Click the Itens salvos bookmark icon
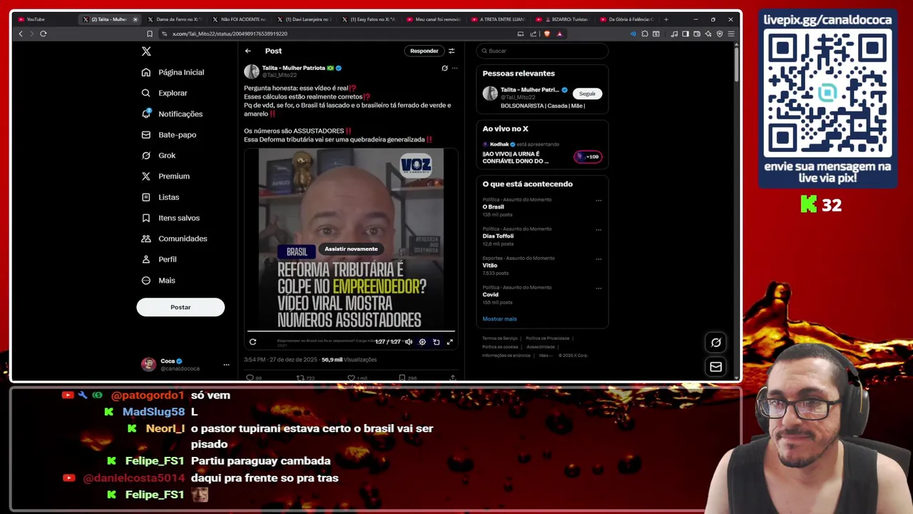 point(146,218)
